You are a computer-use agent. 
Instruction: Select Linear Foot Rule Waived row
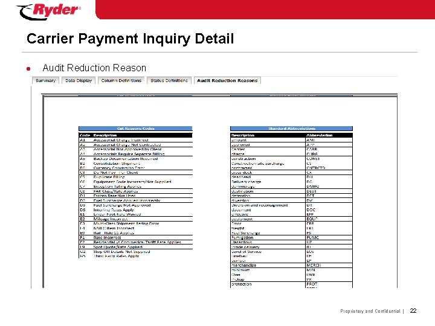point(135,214)
